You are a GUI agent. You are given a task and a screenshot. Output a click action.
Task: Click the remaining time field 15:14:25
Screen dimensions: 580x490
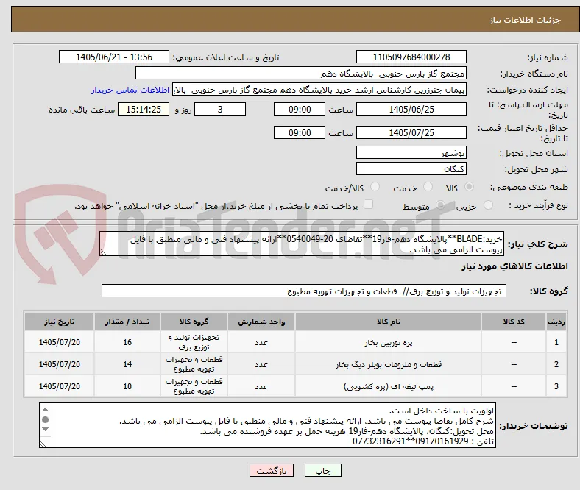click(144, 109)
